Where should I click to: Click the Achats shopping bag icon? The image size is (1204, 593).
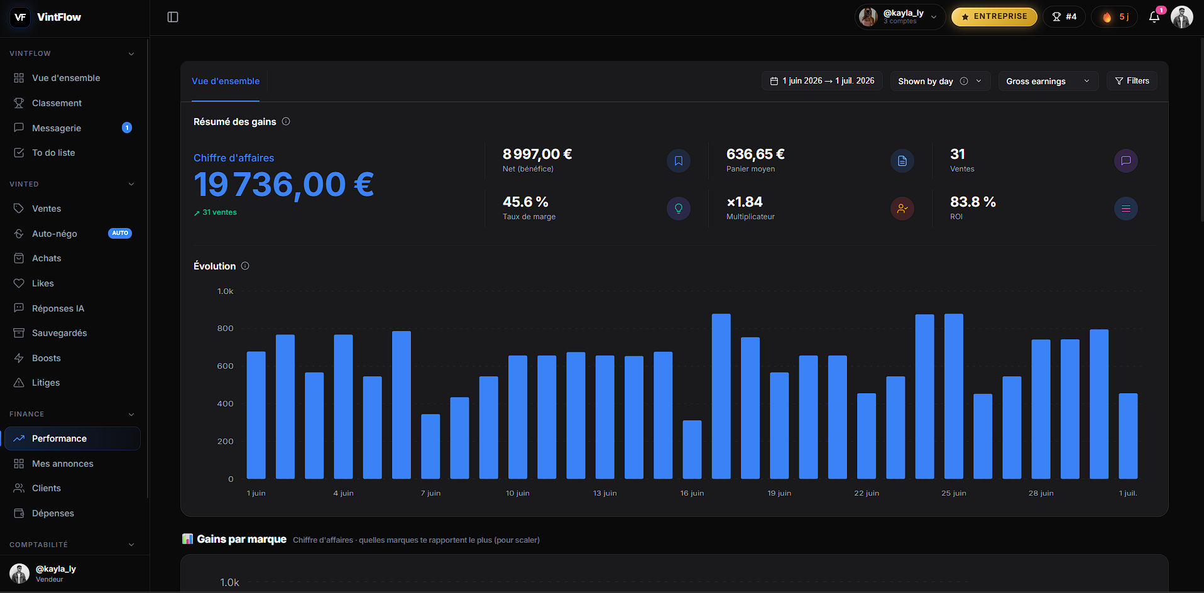click(19, 258)
